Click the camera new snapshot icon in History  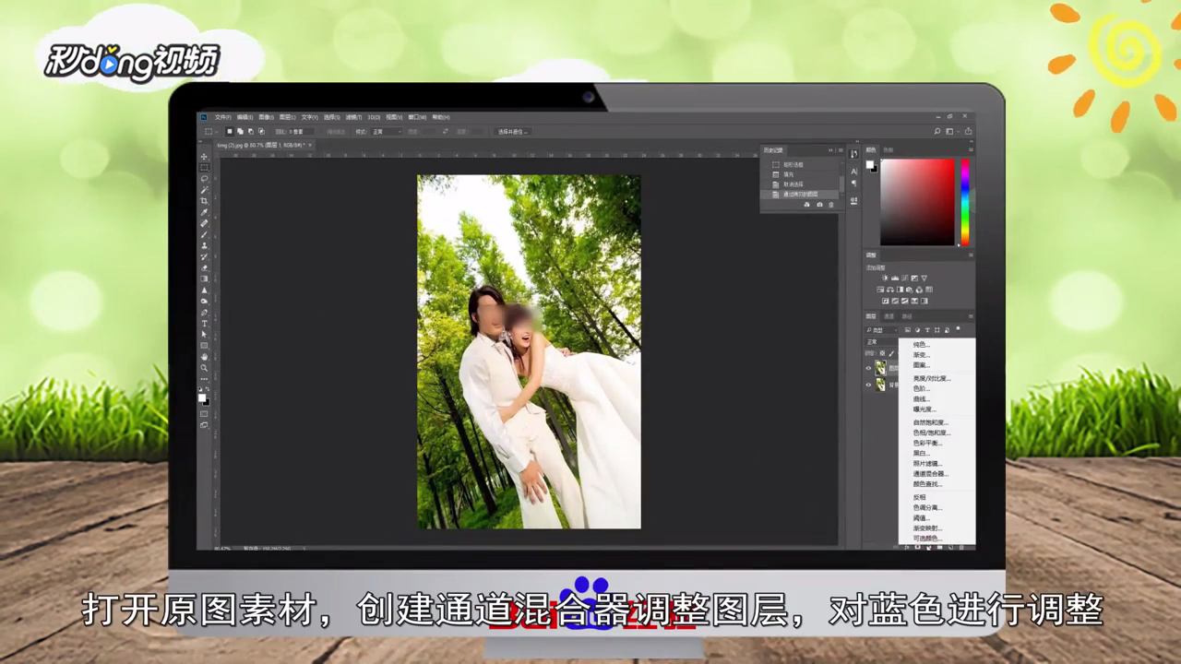pyautogui.click(x=819, y=205)
